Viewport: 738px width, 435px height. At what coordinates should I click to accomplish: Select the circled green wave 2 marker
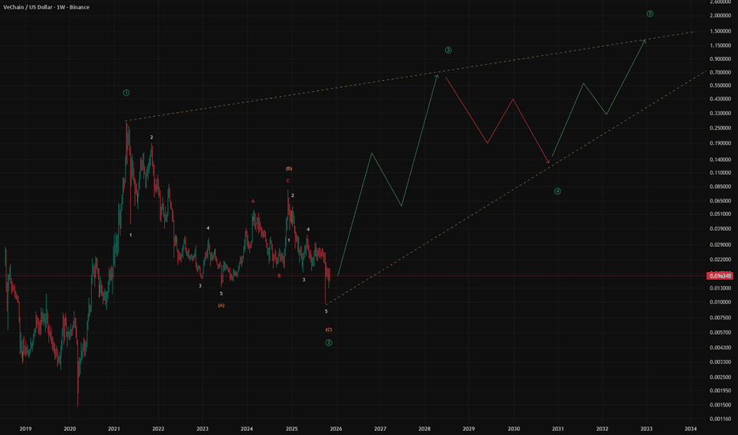[329, 342]
